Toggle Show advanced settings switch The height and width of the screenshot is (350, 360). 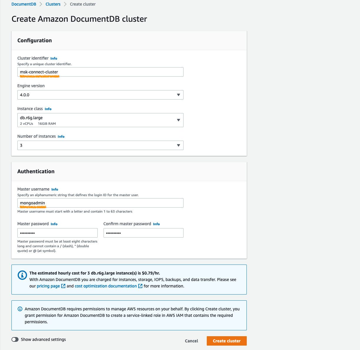[x=15, y=339]
